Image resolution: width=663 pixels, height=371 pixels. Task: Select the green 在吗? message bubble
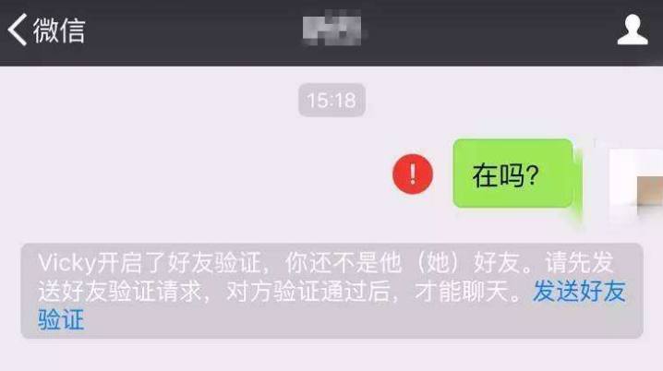512,174
